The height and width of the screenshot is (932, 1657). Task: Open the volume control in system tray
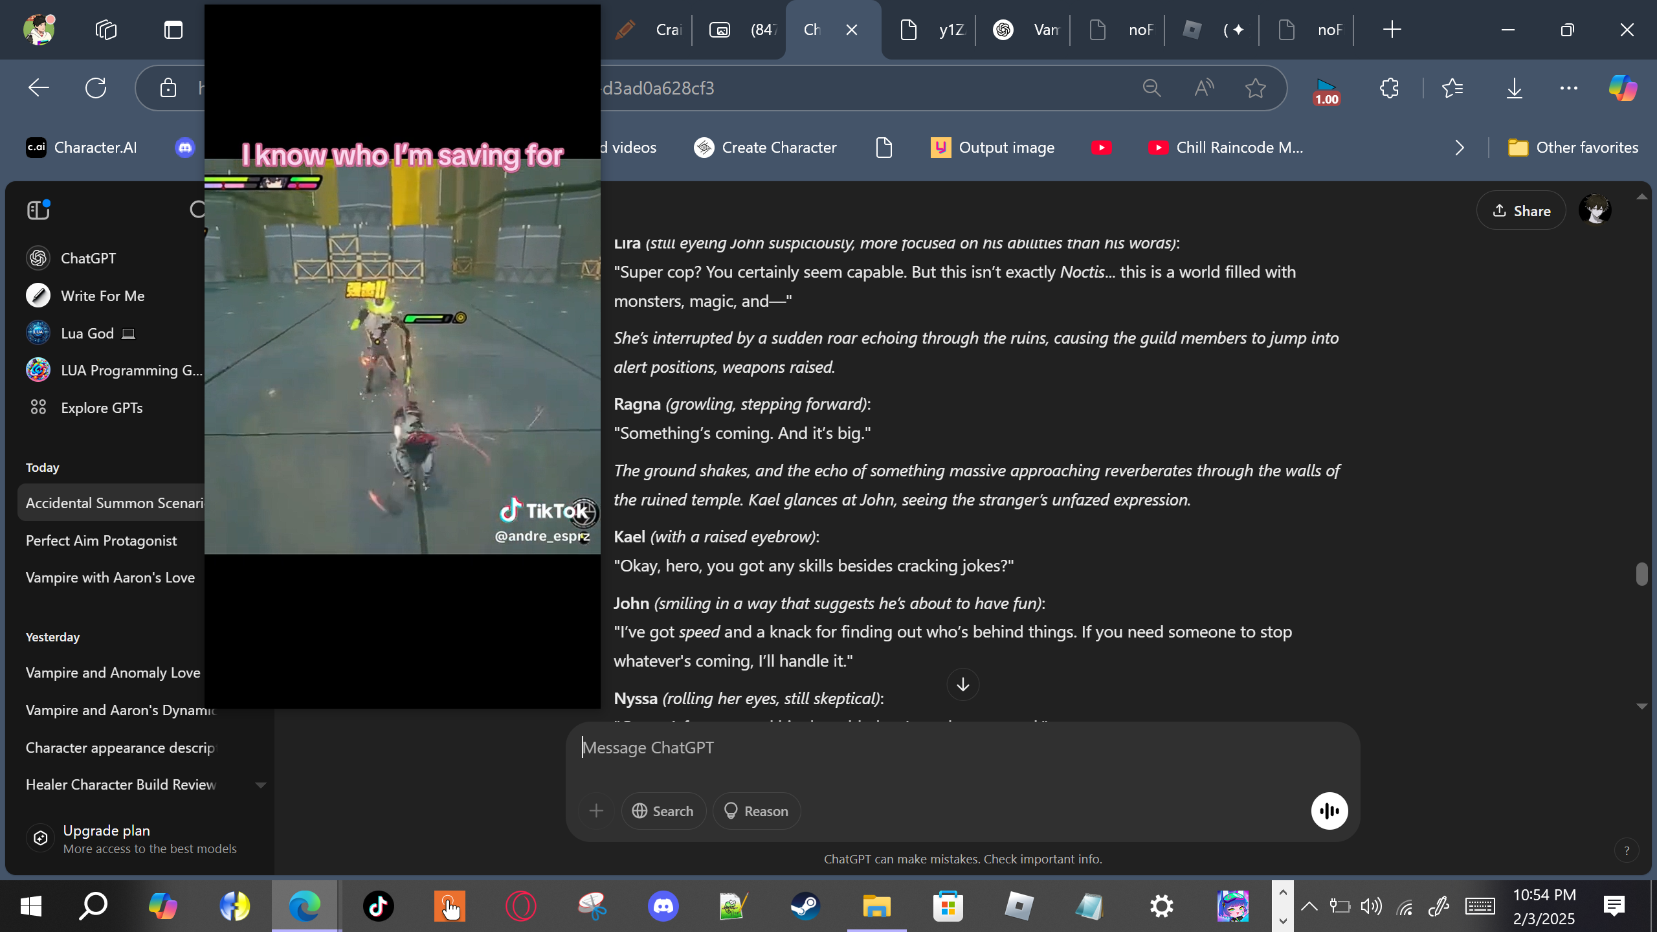coord(1371,906)
